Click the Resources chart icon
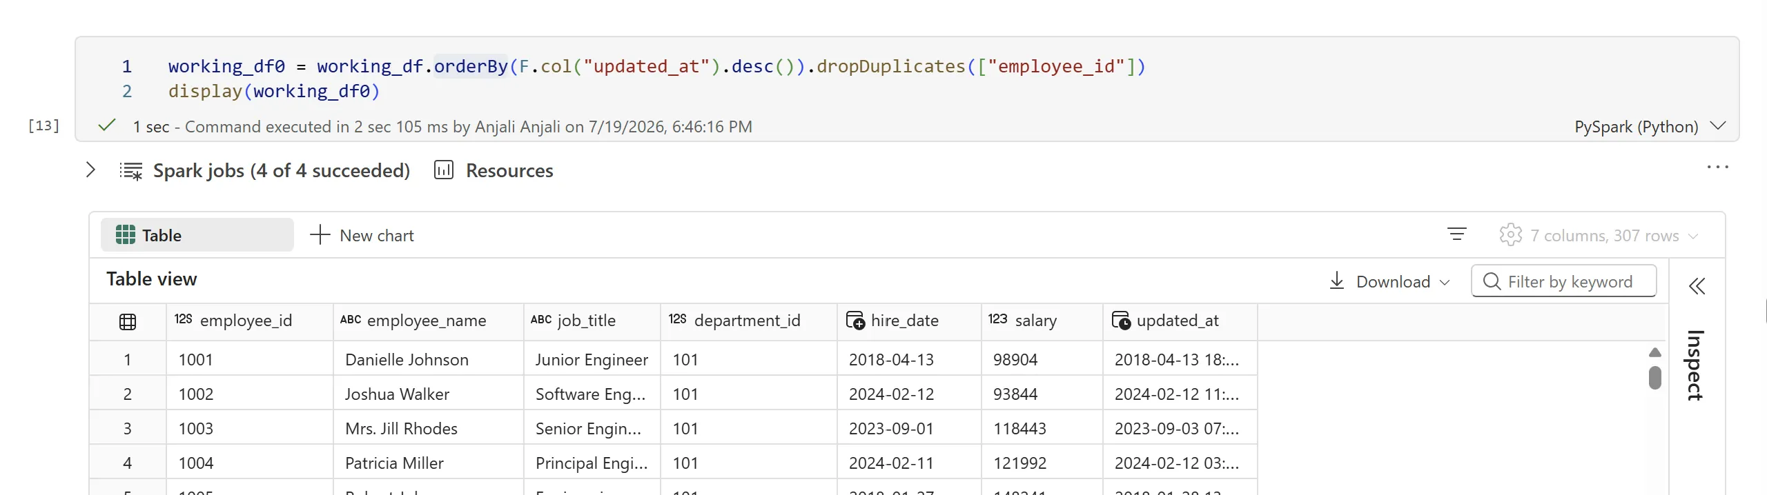This screenshot has width=1767, height=495. click(444, 170)
